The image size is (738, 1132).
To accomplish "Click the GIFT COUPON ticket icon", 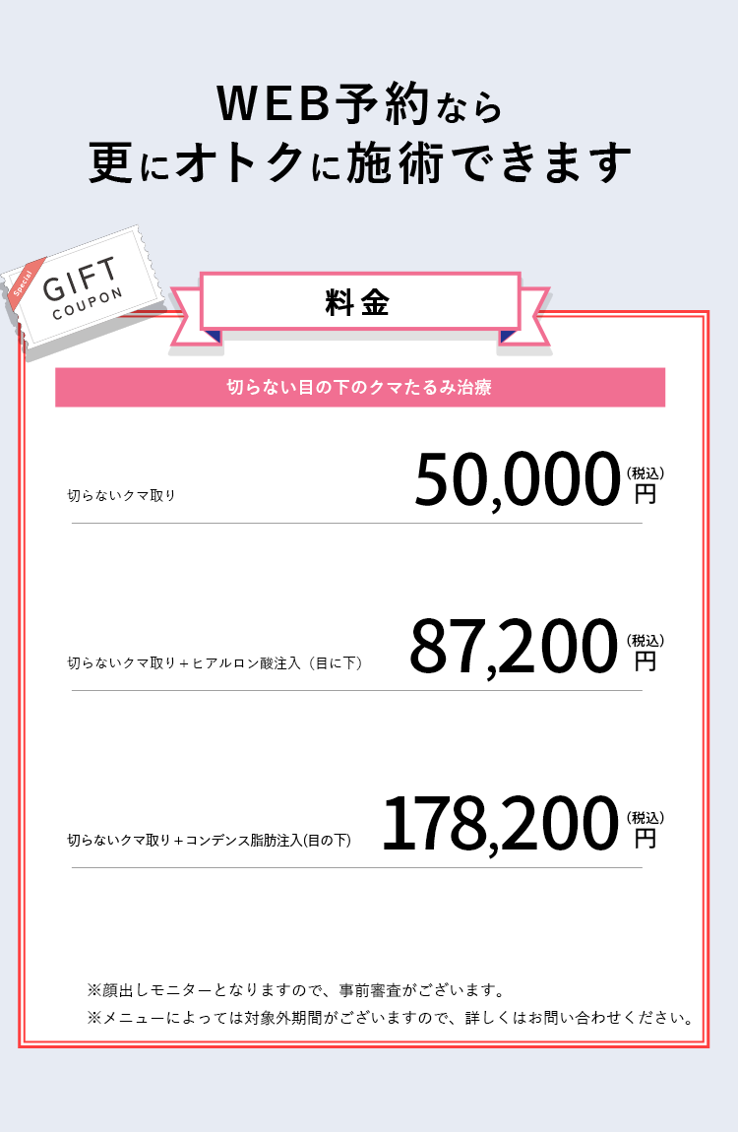I will click(x=82, y=289).
